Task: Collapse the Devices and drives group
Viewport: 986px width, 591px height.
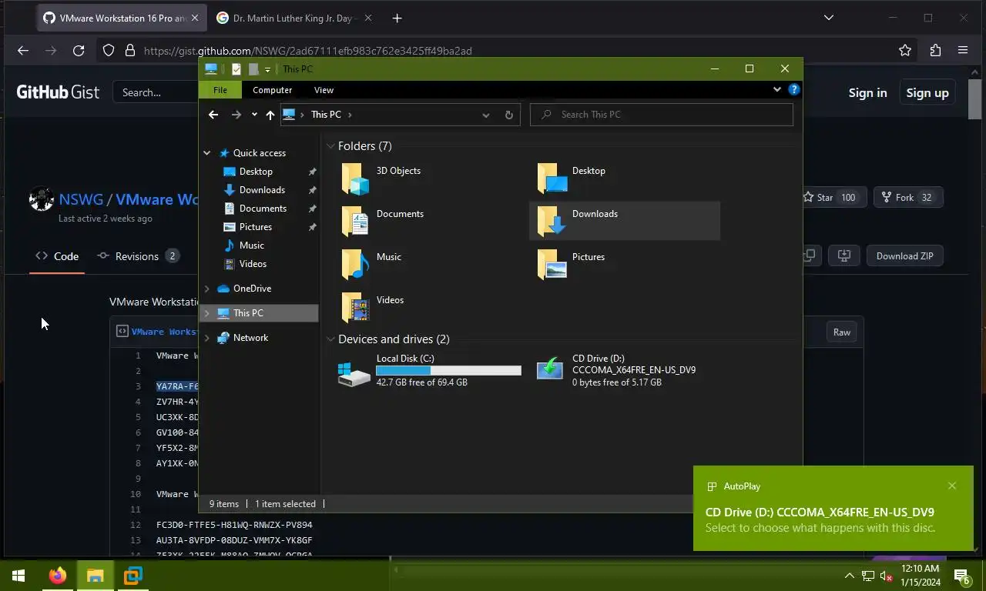Action: point(330,339)
